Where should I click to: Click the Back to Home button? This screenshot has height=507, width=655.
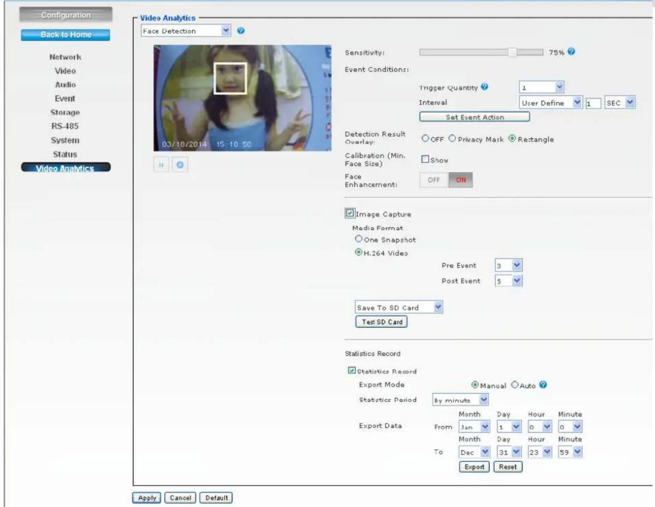click(x=65, y=35)
